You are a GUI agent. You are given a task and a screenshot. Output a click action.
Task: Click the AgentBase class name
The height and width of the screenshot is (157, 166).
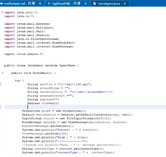tap(67, 65)
